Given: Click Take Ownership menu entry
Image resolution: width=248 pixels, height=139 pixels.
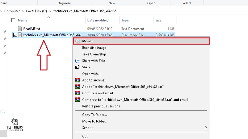Looking at the screenshot, I should [94, 54].
